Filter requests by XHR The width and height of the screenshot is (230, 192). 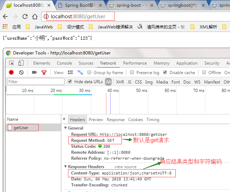(120, 82)
